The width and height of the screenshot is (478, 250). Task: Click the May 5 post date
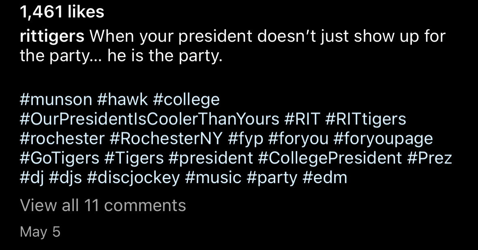40,232
